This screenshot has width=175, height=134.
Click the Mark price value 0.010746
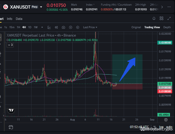tap(77, 10)
